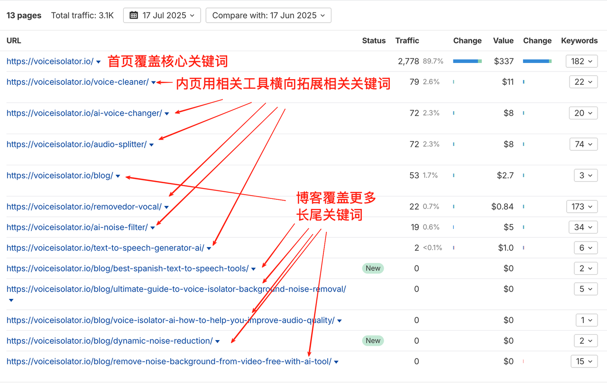607x386 pixels.
Task: Click the New badge on the dynamic-noise-reduction row
Action: point(373,341)
